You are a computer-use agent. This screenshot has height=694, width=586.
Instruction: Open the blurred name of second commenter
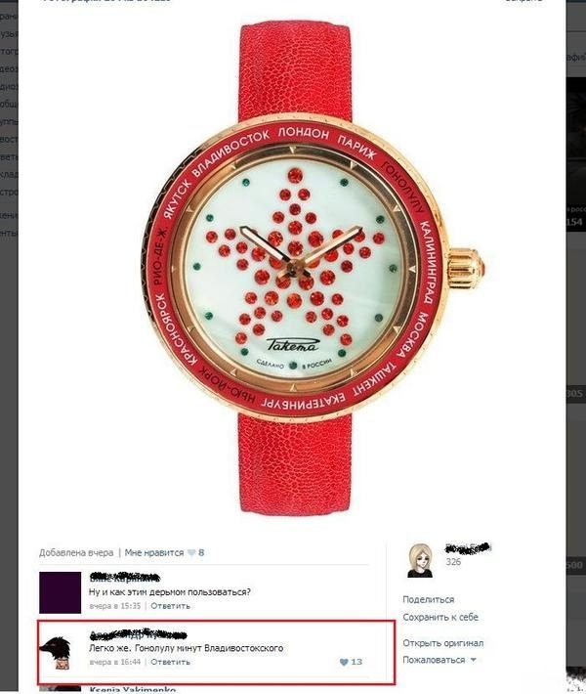coord(138,634)
